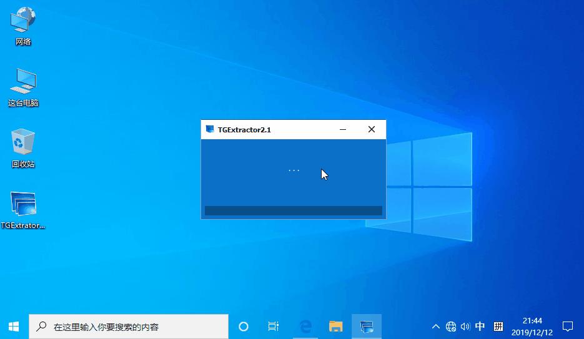Open the 拼 IME options indicator
The image size is (584, 339).
click(498, 327)
